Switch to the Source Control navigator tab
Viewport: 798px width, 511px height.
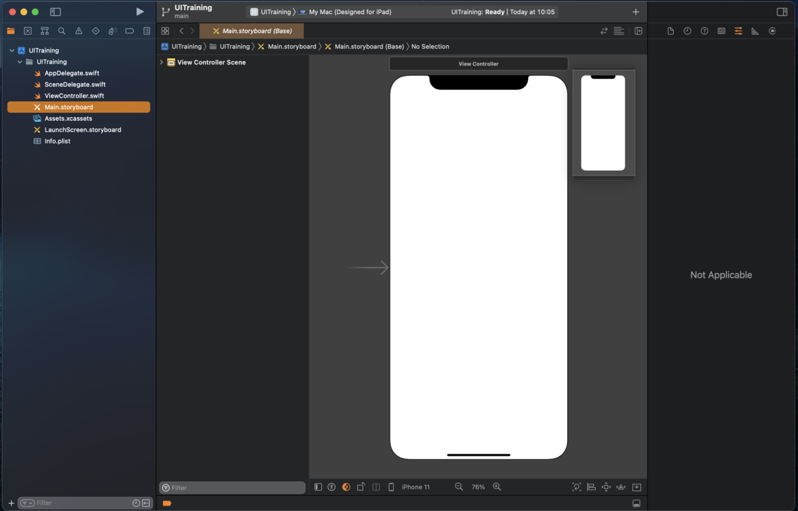pos(28,31)
